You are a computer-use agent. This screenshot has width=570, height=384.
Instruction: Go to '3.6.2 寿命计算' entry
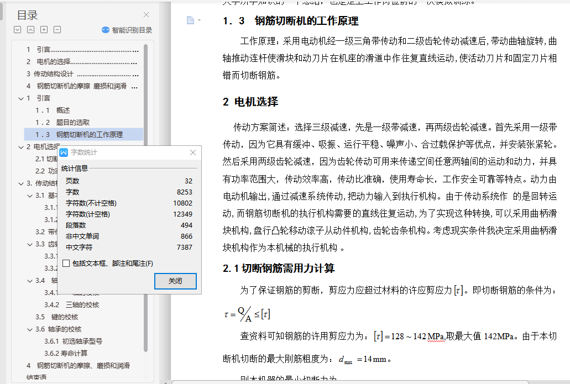(66, 353)
